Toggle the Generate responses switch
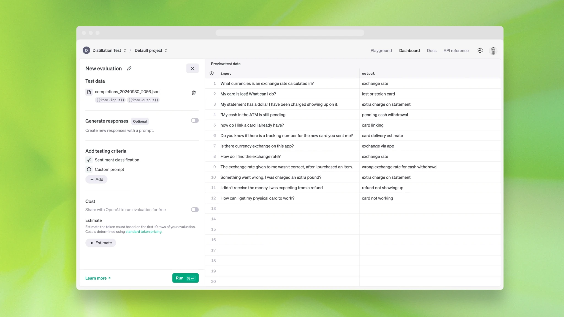The image size is (564, 317). click(x=194, y=120)
